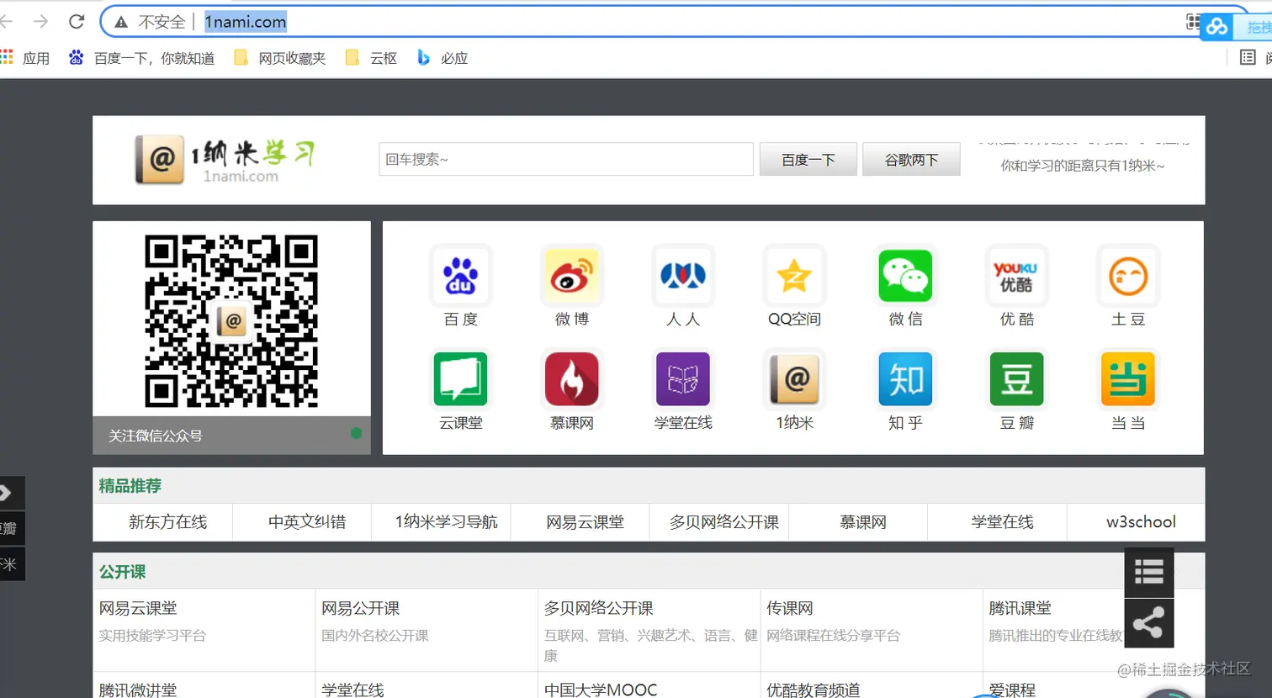
Task: Open the Weibo (微博) icon
Action: (572, 276)
